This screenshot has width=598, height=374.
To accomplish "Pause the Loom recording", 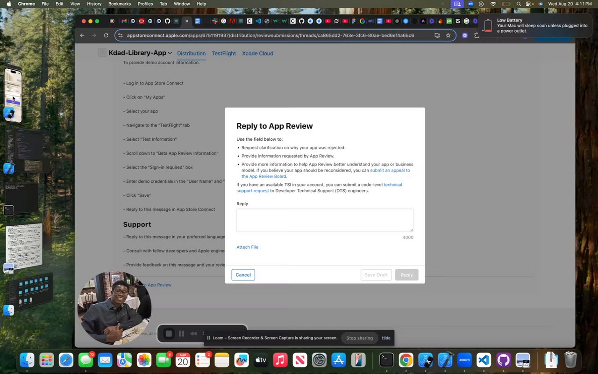I will [x=181, y=333].
